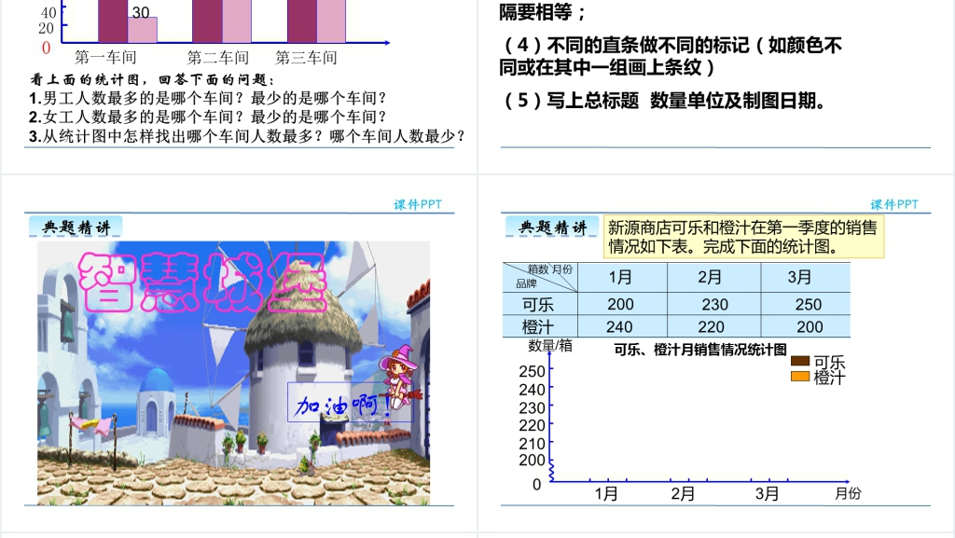This screenshot has width=955, height=538.
Task: Select question 2 about 女工人数最多
Action: coord(208,117)
